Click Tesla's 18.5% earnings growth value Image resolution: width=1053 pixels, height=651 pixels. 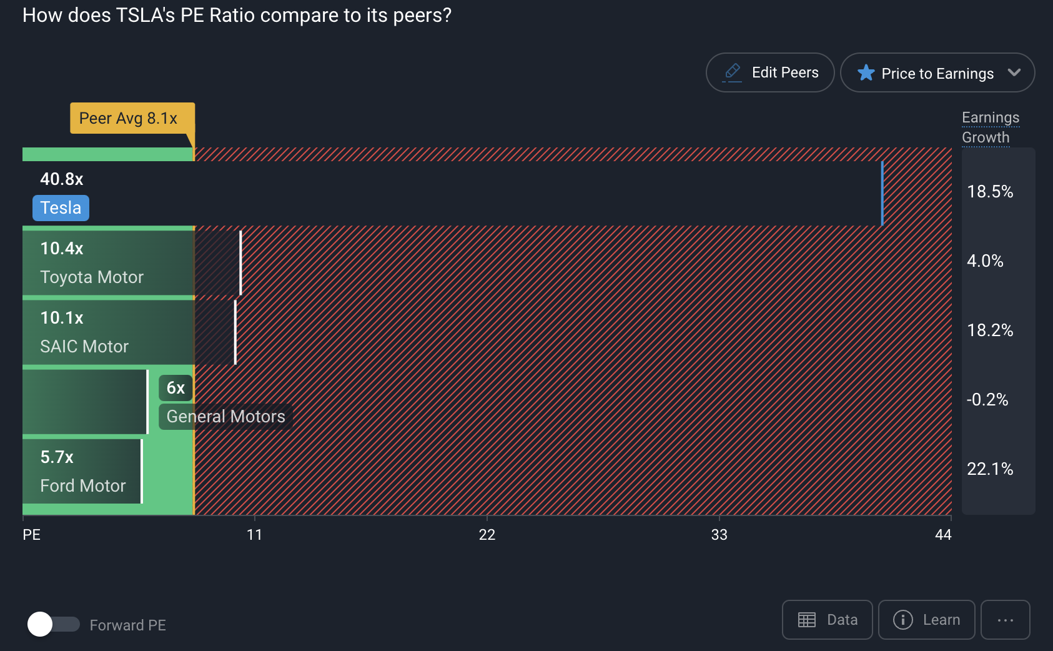(990, 192)
